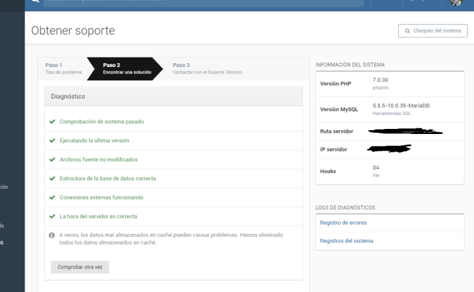Open the user avatar in top bar
The height and width of the screenshot is (292, 474).
(456, 3)
